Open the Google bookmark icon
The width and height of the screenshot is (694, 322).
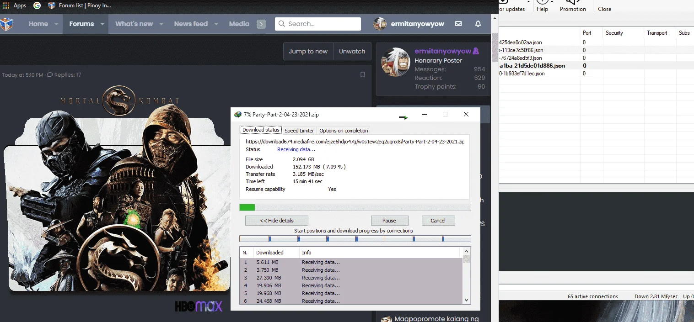click(x=37, y=5)
